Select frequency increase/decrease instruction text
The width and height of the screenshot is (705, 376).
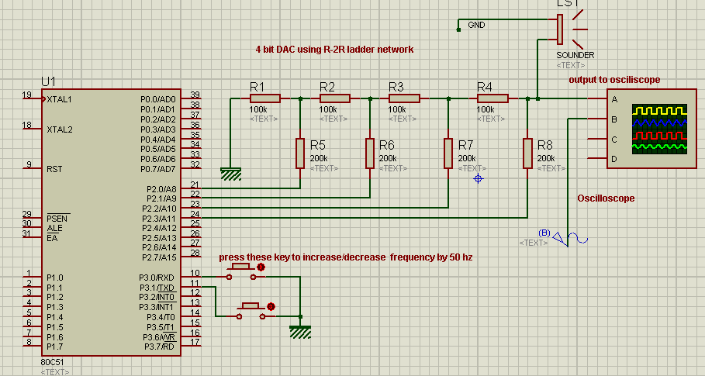tap(346, 257)
